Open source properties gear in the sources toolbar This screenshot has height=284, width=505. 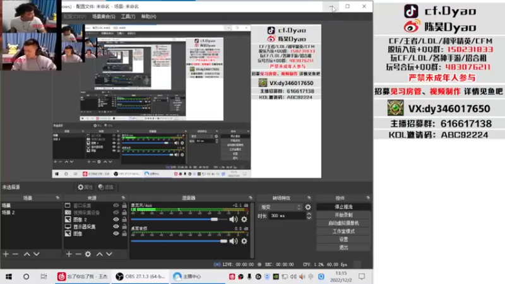click(x=88, y=254)
